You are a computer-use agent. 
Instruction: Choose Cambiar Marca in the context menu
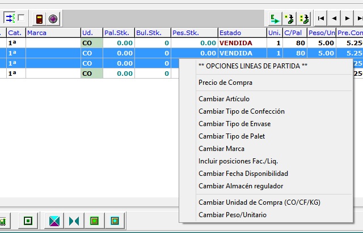point(221,149)
